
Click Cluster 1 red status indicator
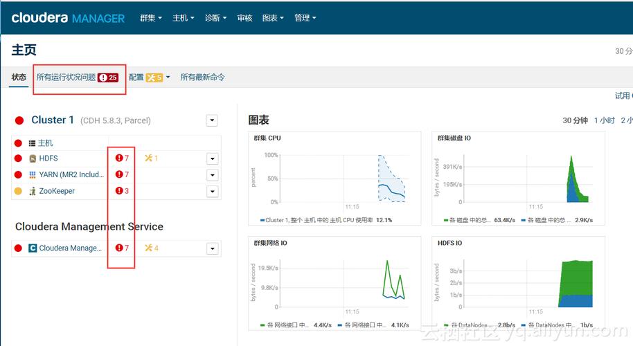pyautogui.click(x=19, y=120)
